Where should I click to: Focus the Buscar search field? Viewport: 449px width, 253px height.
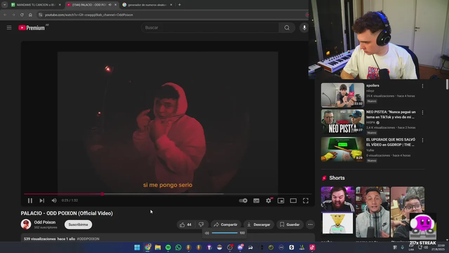pos(210,28)
